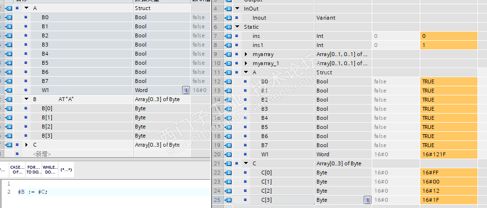Viewport: 487px width, 208px height.
Task: Click the Struct data type of left row A
Action: (x=143, y=8)
